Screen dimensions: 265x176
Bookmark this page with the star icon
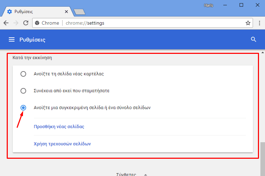click(x=248, y=23)
